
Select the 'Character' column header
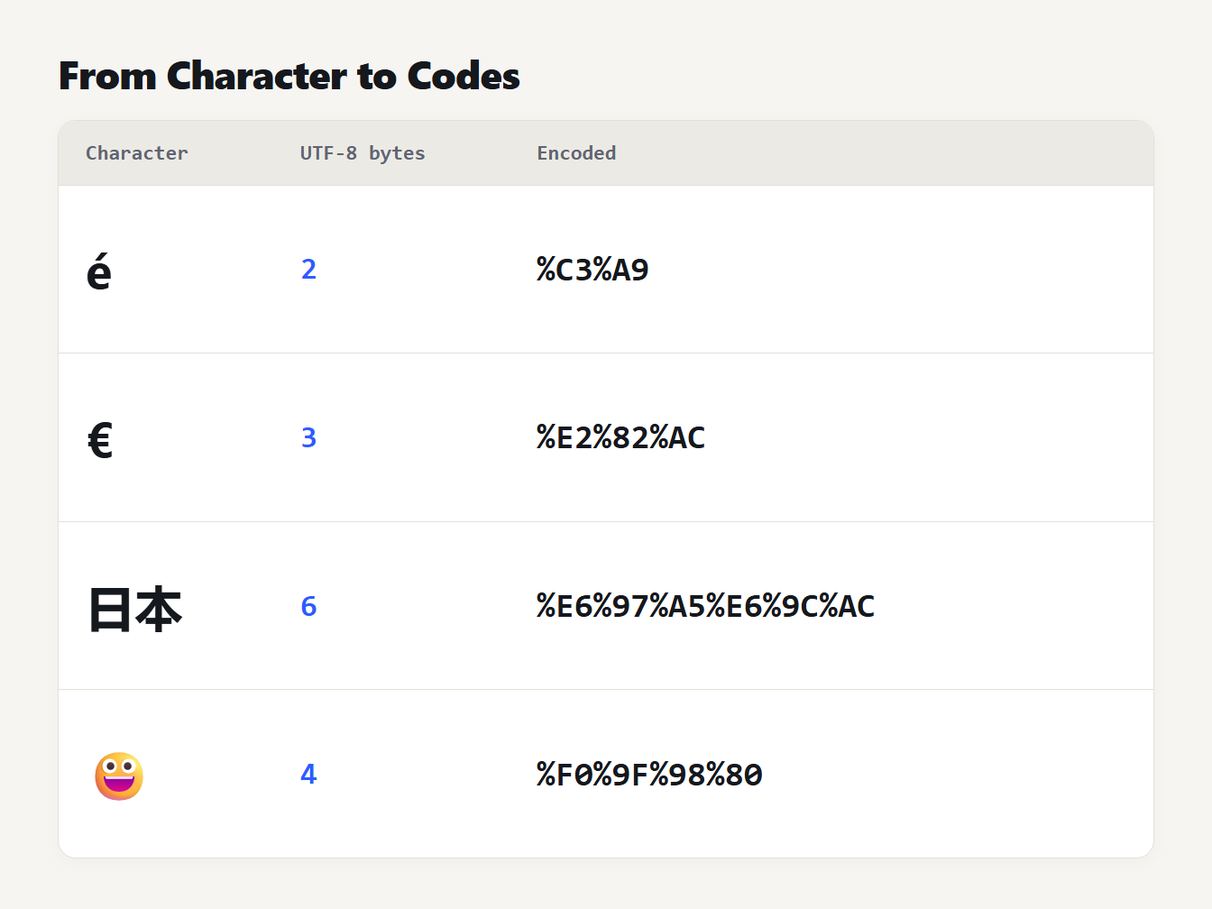click(137, 153)
